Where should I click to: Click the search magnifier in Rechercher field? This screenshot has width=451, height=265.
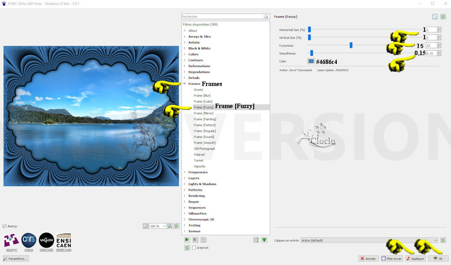pos(266,16)
